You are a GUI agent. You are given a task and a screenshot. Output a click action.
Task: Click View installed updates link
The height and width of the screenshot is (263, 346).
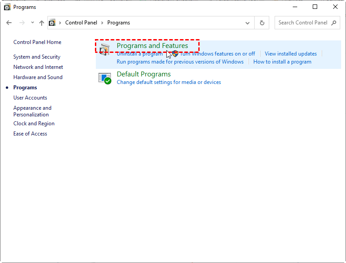pyautogui.click(x=291, y=54)
